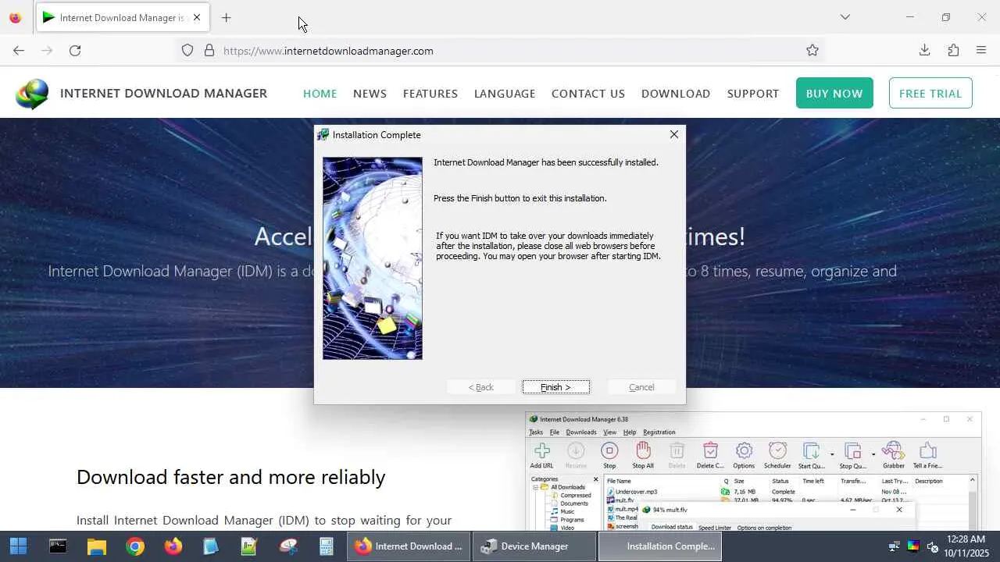Click the IDM globe logo on the site
The image size is (1000, 562).
[32, 94]
